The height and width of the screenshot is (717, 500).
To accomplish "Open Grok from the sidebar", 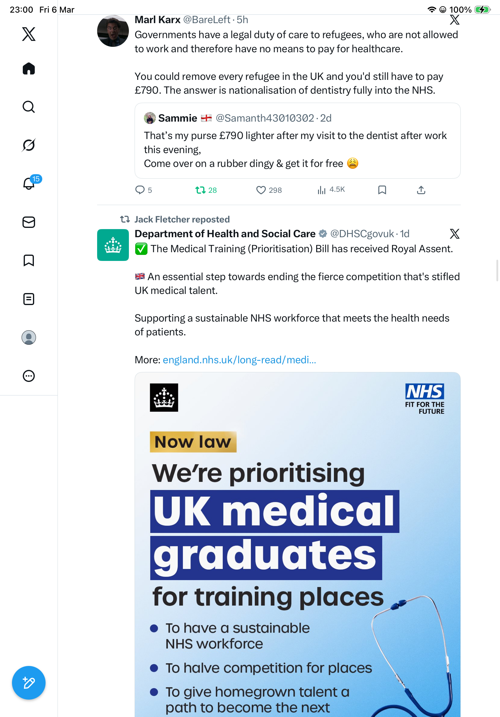I will 29,145.
